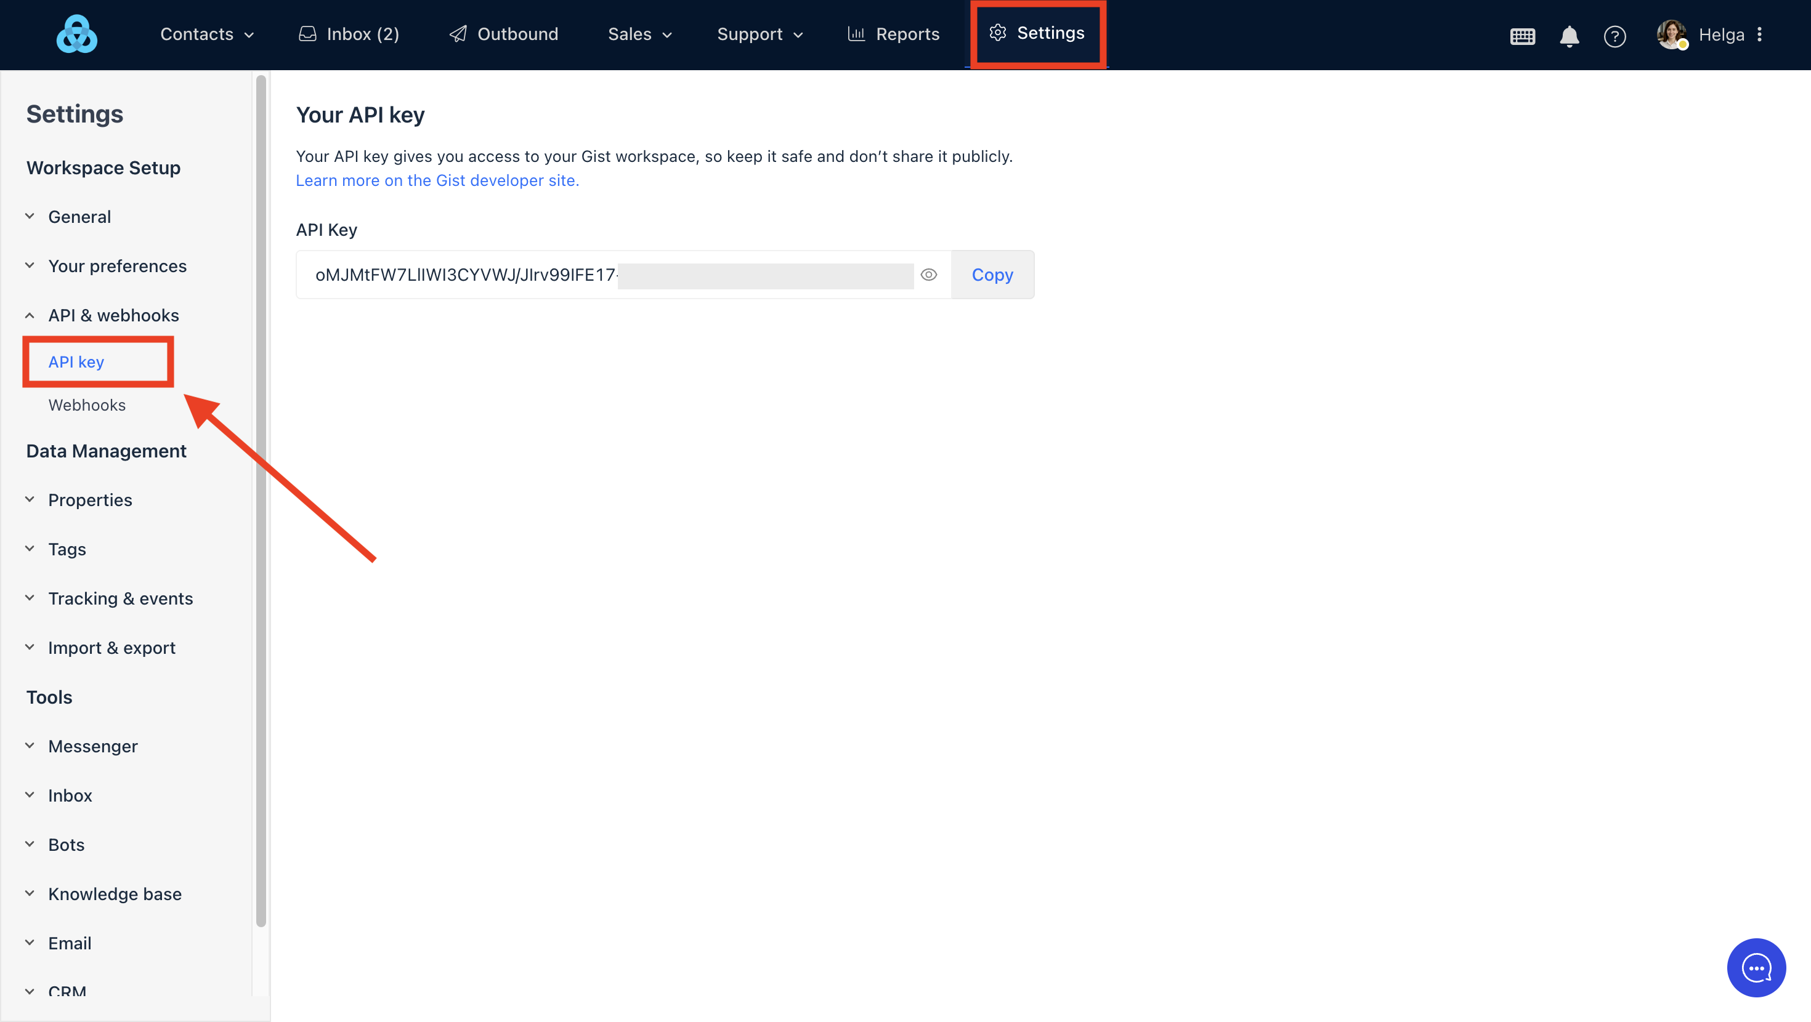
Task: Open the Gist developer site link
Action: pos(437,180)
